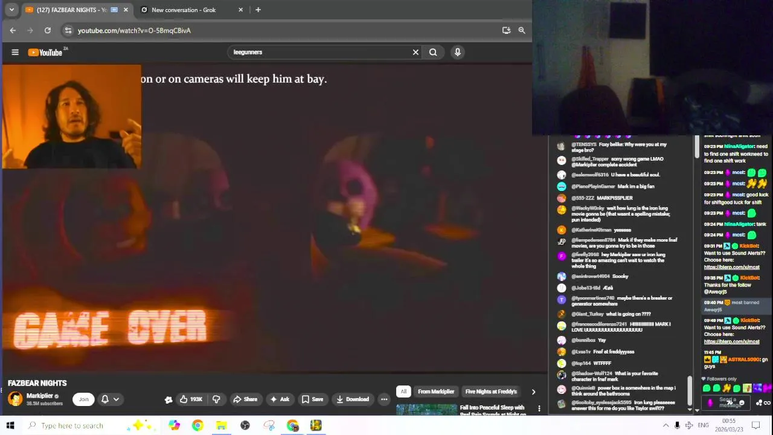The height and width of the screenshot is (435, 773).
Task: Ask about this video
Action: tap(280, 399)
